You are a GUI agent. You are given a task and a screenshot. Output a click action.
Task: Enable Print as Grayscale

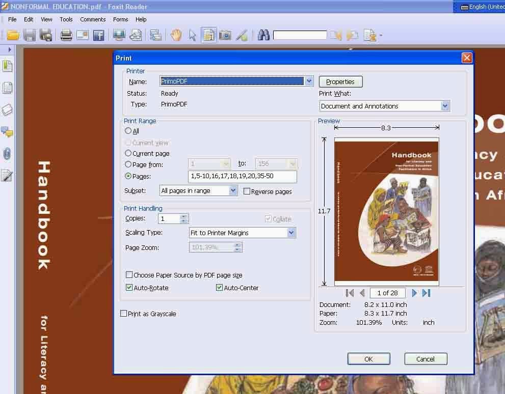(123, 313)
